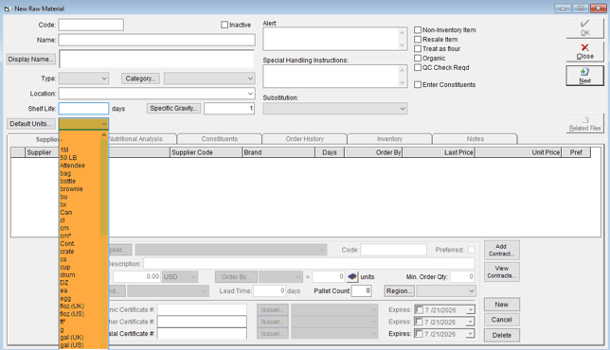This screenshot has height=350, width=610.
Task: Open the Constituents tab
Action: [220, 139]
